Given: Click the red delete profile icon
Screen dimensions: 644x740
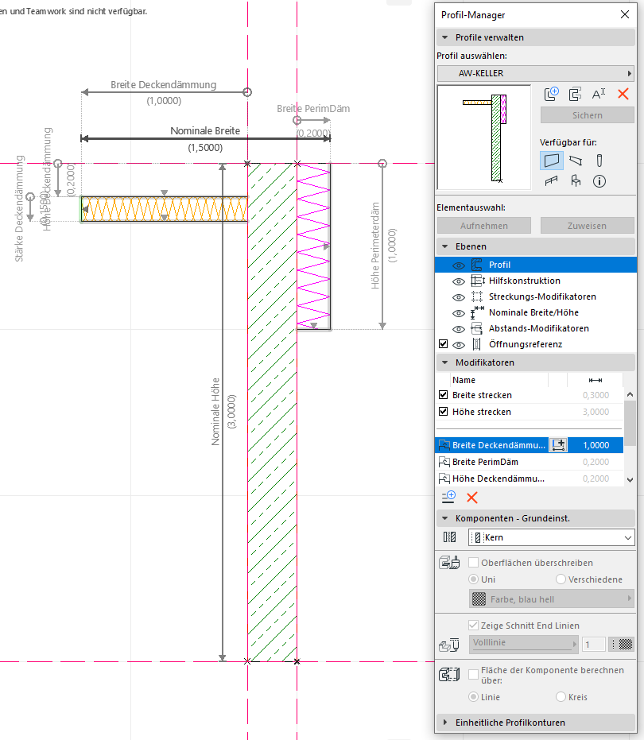Looking at the screenshot, I should click(x=623, y=94).
